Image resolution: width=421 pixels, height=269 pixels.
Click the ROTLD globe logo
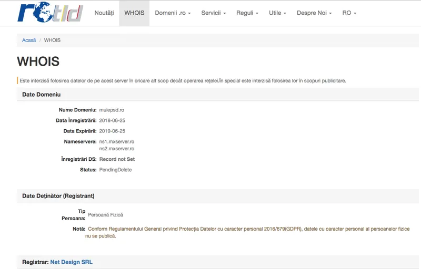(50, 12)
